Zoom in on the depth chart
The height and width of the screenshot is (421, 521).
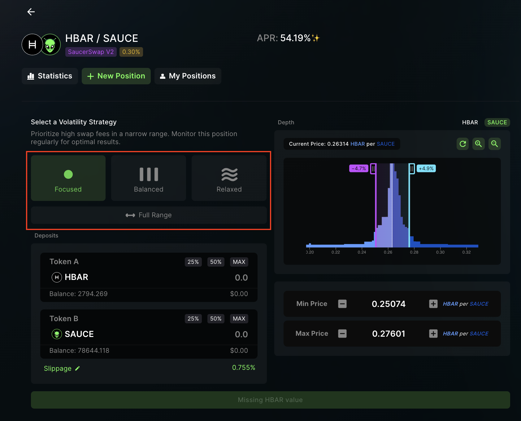pos(479,144)
